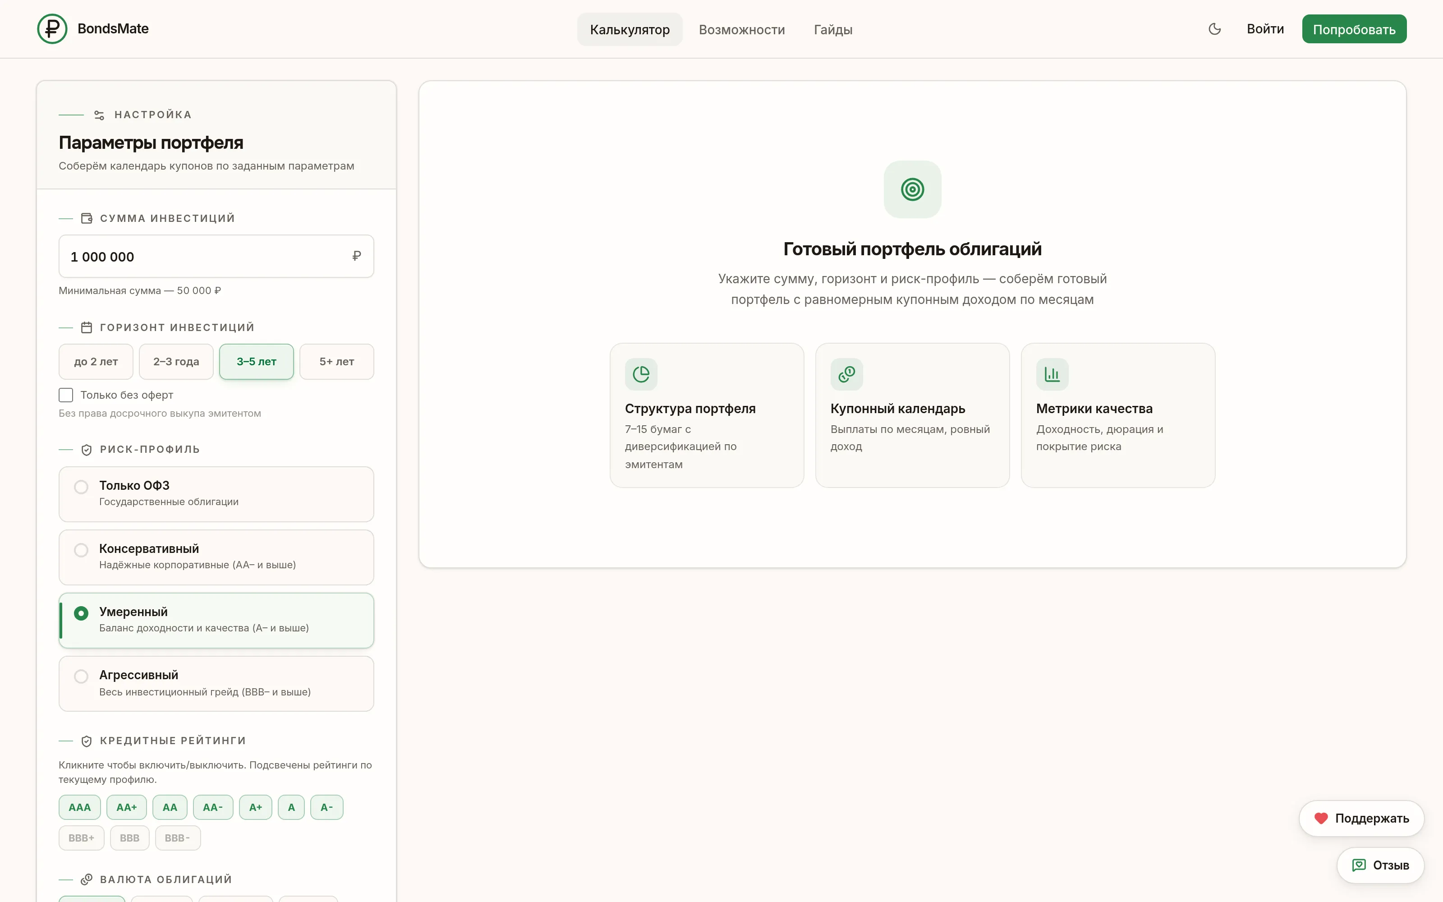Image resolution: width=1443 pixels, height=902 pixels.
Task: Toggle the AA rating chip
Action: pos(170,807)
